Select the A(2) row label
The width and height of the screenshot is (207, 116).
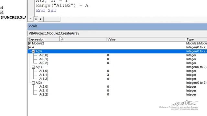click(x=39, y=83)
